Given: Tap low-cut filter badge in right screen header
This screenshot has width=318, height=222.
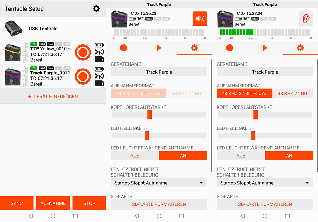Looking at the screenshot, I should click(264, 19).
